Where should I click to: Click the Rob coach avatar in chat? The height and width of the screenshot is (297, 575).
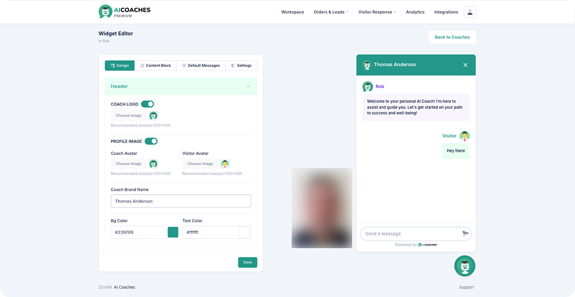click(x=368, y=87)
